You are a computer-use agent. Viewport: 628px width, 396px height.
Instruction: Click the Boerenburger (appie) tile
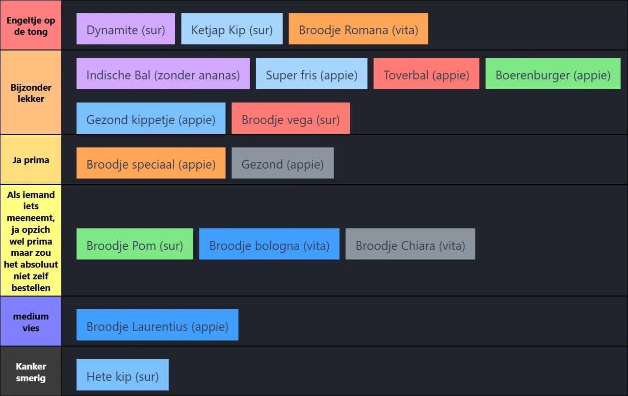553,74
